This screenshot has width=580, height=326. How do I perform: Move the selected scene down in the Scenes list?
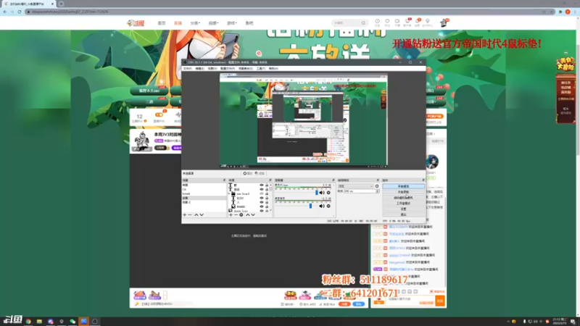[x=202, y=214]
